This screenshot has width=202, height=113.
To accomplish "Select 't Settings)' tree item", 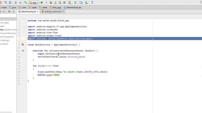I will (5, 40).
